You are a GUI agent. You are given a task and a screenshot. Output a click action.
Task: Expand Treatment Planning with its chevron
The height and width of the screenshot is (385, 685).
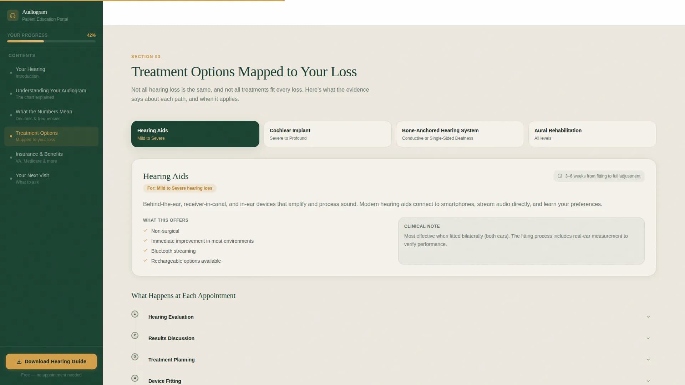tap(648, 360)
